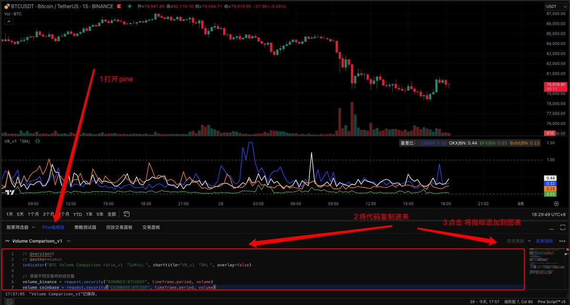Screen dimensions: 570x305
Task: Expand the 股票筛选器 dropdown chevron
Action: click(x=33, y=227)
